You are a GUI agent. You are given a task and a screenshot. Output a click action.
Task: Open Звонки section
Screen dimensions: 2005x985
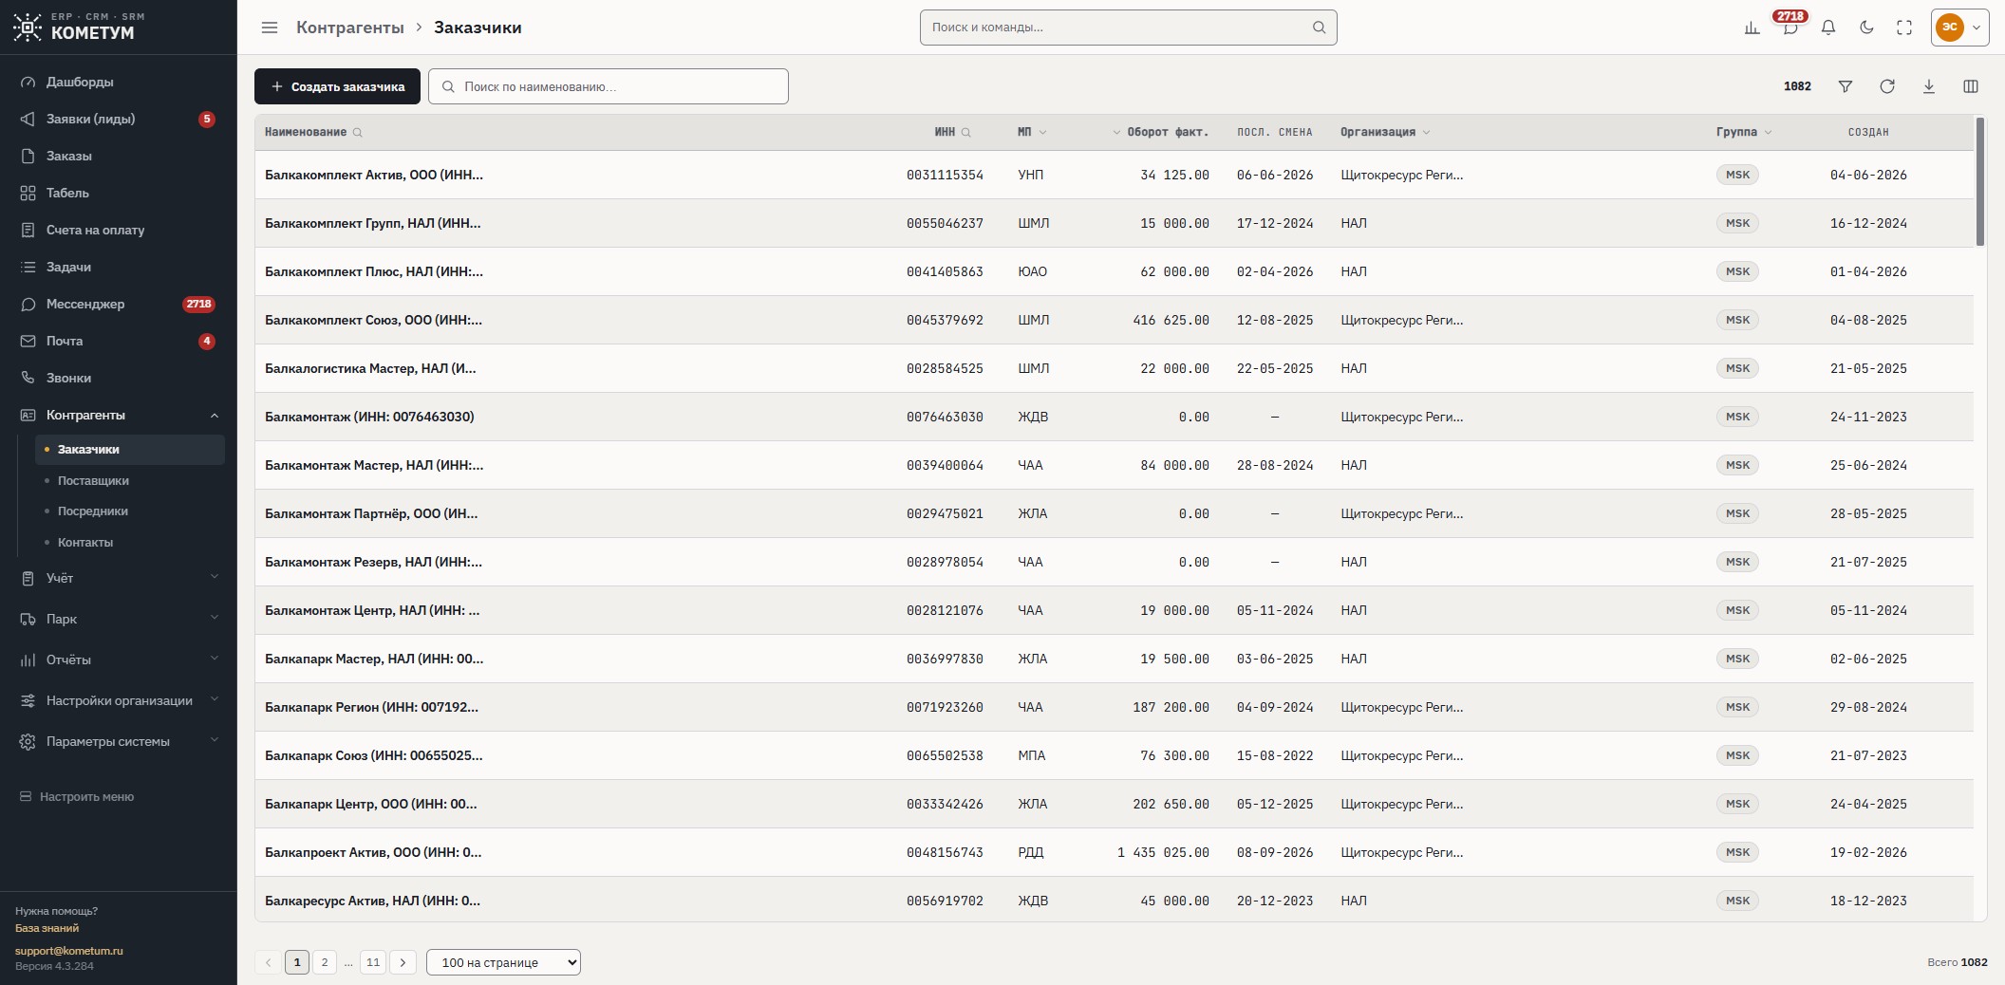point(119,378)
